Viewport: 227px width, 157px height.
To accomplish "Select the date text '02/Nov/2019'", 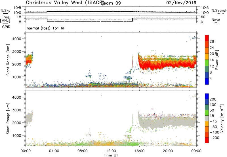I will tap(181, 3).
